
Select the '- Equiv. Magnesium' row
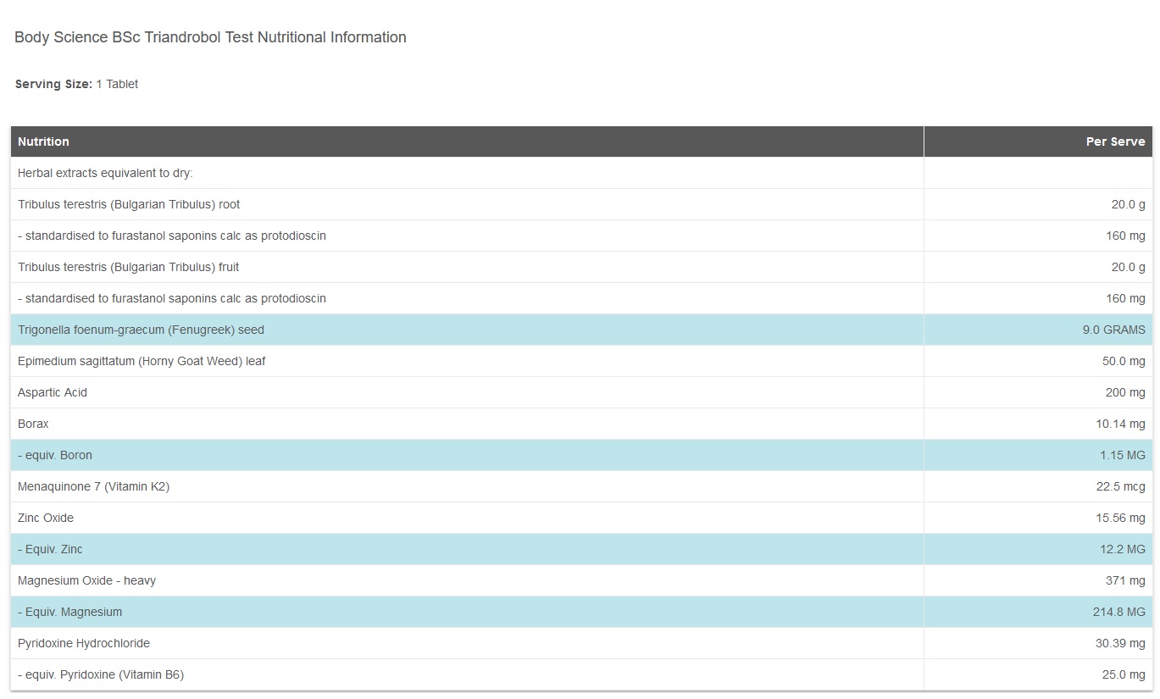click(581, 612)
